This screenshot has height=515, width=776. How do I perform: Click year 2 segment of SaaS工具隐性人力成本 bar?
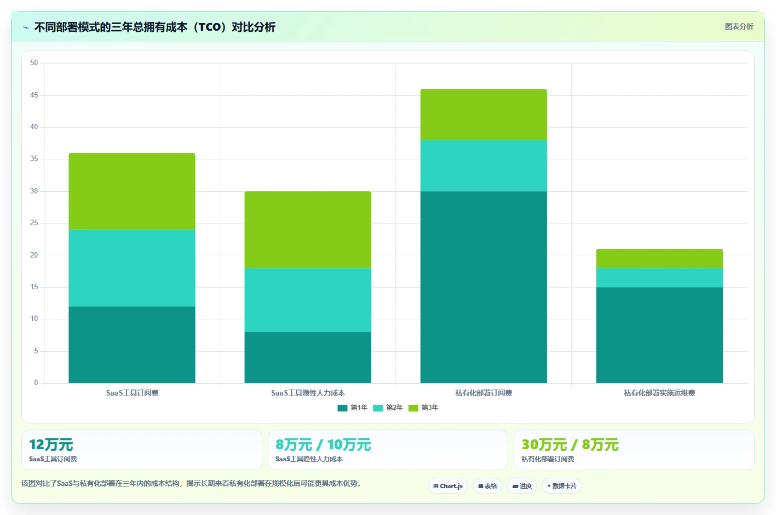(308, 300)
